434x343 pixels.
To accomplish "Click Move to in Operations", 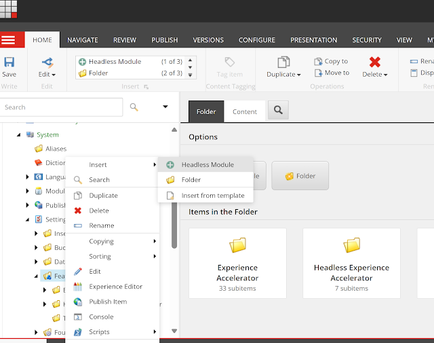I will (x=332, y=73).
